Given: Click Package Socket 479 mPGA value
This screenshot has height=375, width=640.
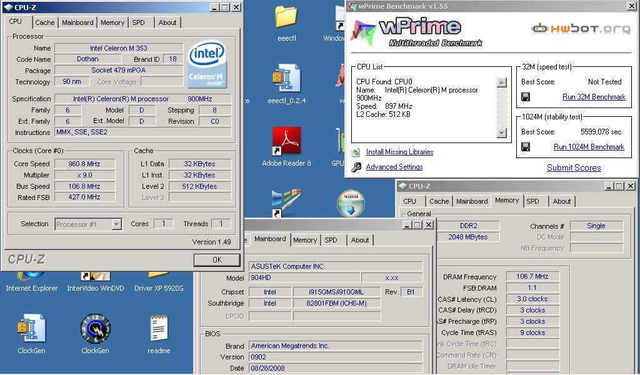Looking at the screenshot, I should (119, 70).
